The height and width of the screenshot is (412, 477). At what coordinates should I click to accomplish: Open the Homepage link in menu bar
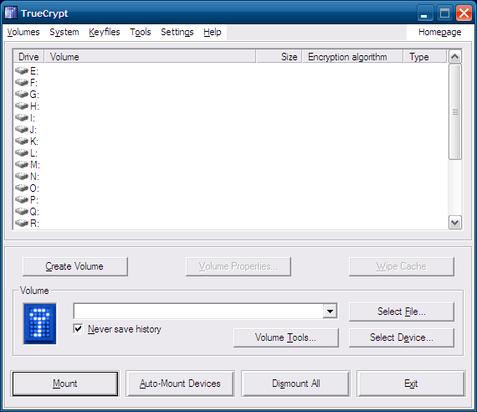coord(439,32)
